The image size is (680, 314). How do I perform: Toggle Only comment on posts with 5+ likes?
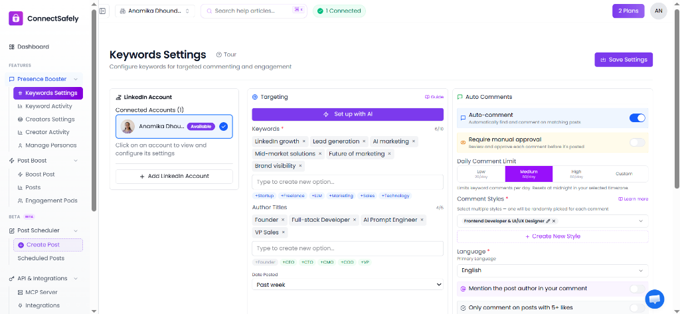(x=637, y=307)
